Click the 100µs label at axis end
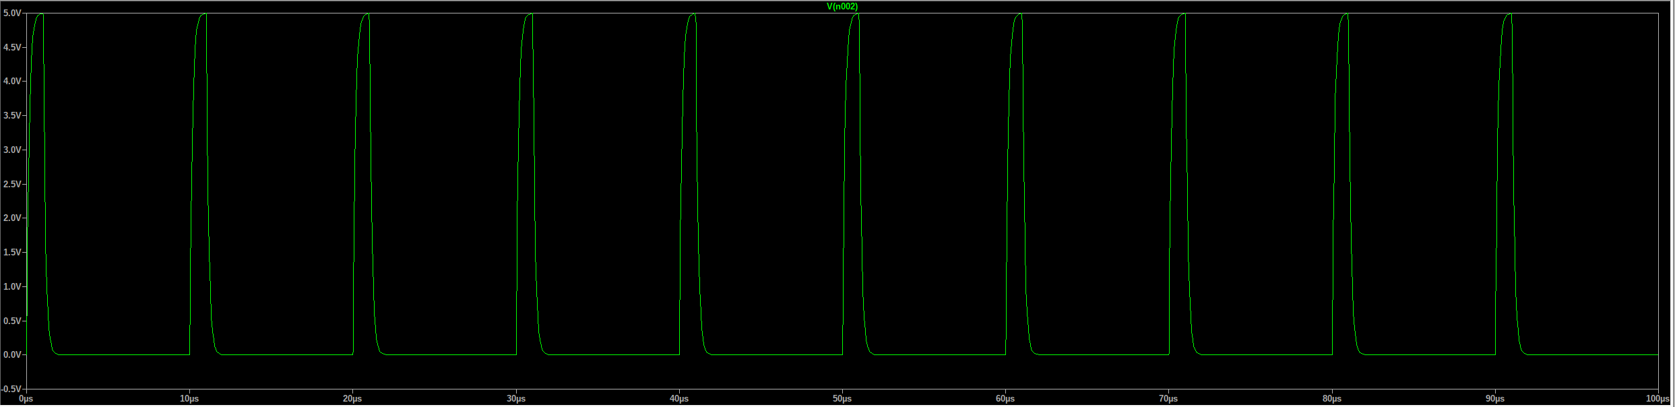 pyautogui.click(x=1657, y=399)
